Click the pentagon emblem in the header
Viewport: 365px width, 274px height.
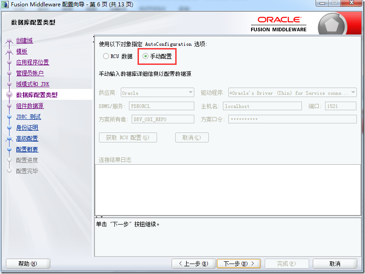click(x=331, y=24)
